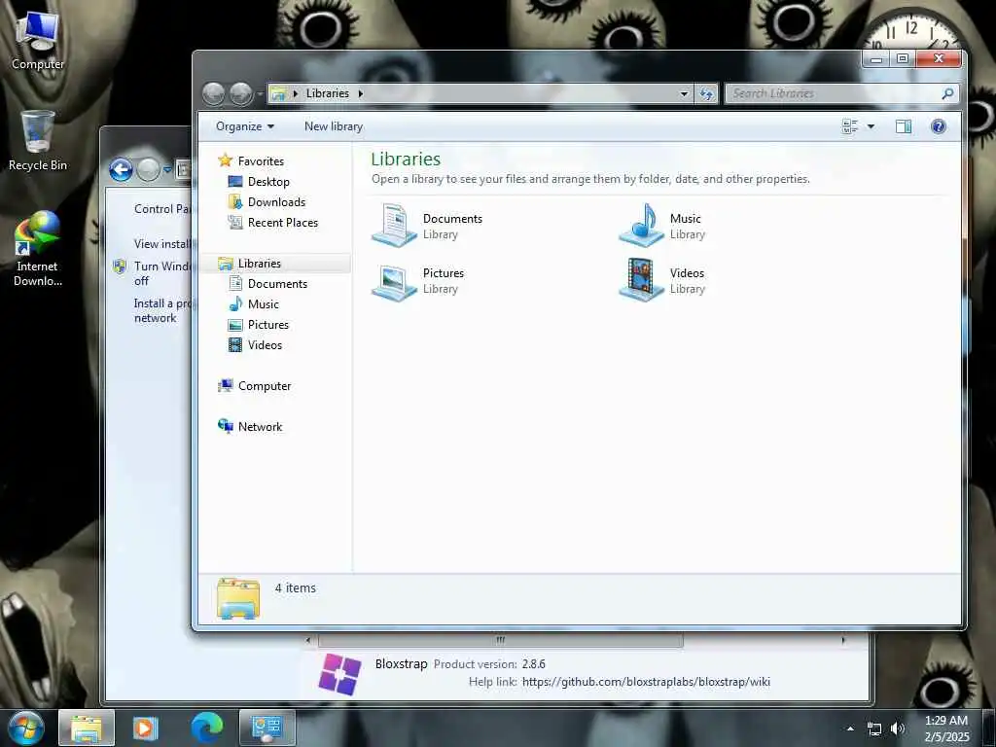Click the refresh button beside address bar
Screen dimensions: 996x747
706,94
